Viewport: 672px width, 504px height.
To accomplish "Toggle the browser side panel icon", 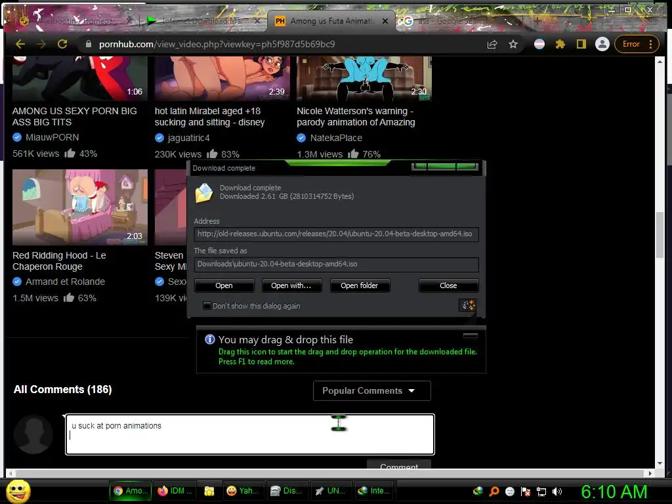I will (x=581, y=44).
